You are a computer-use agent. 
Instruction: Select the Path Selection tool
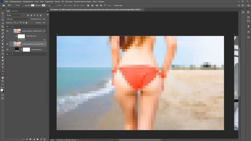coord(3,71)
